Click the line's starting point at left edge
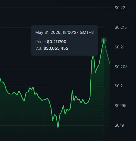The height and width of the screenshot is (141, 136). pyautogui.click(x=0, y=77)
